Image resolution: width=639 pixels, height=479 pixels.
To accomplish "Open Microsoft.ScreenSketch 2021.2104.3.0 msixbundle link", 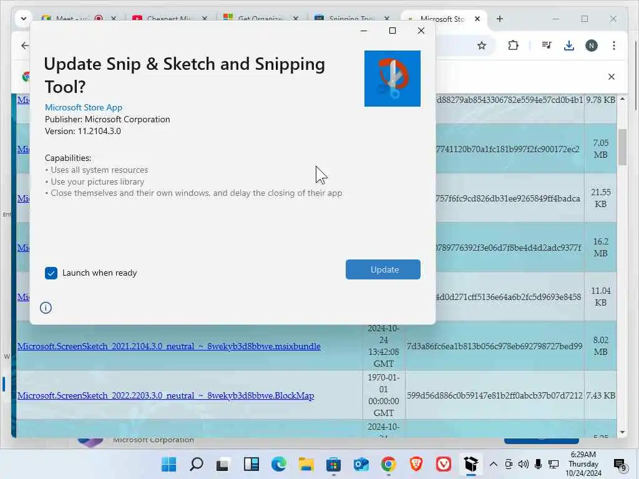I will 168,346.
